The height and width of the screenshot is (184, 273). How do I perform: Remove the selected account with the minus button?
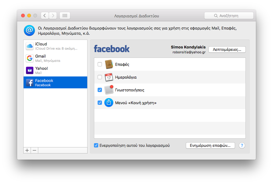(x=35, y=150)
